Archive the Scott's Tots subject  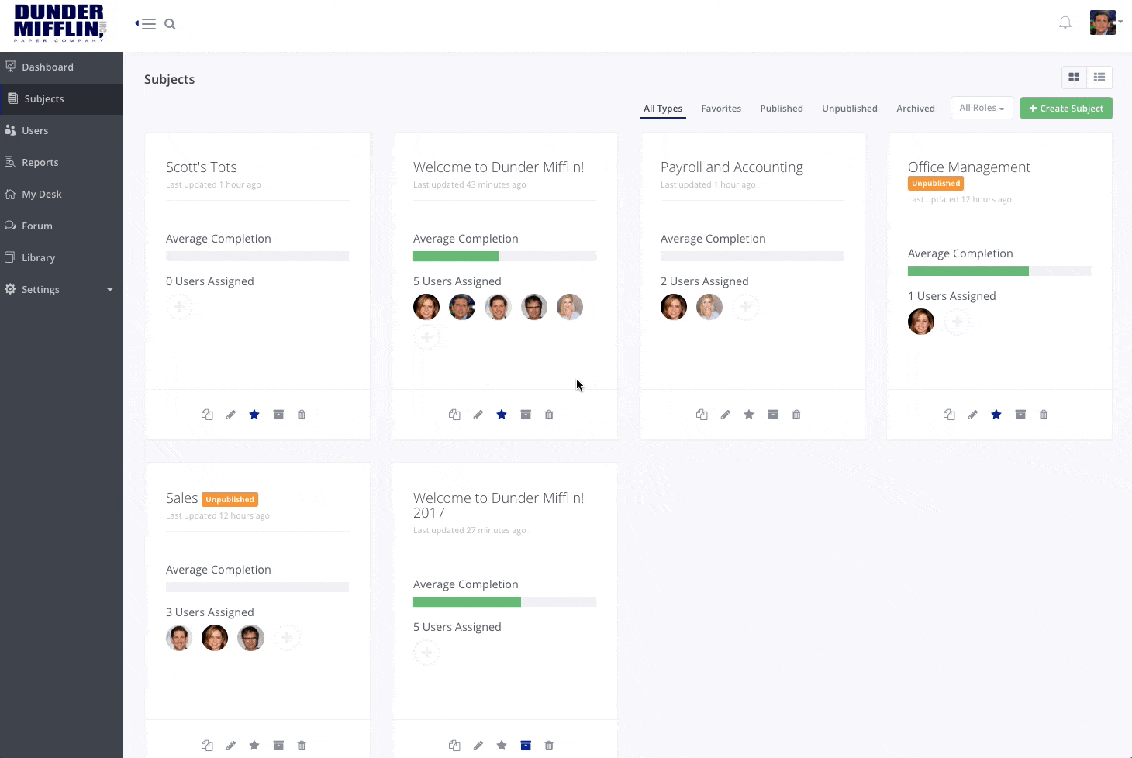pyautogui.click(x=278, y=415)
